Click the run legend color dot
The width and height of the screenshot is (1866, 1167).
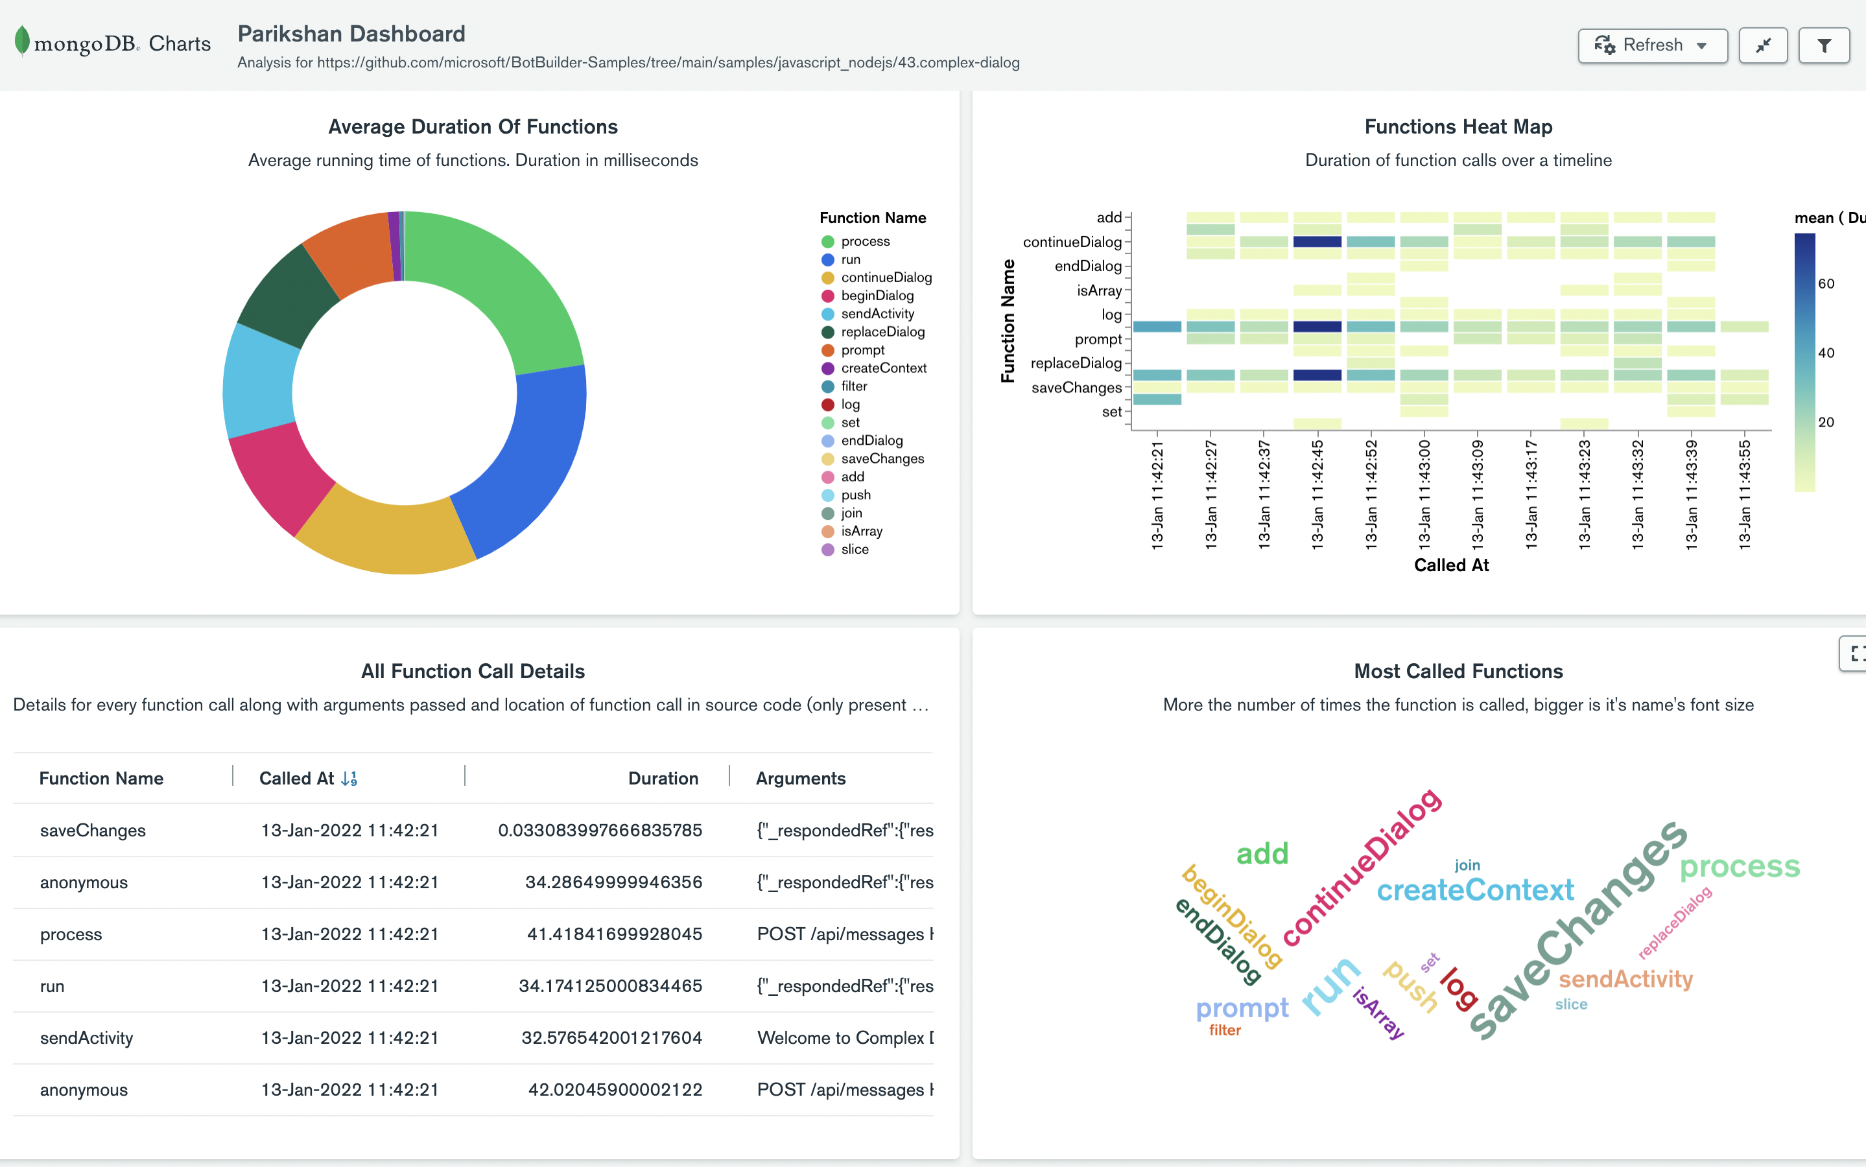[827, 260]
